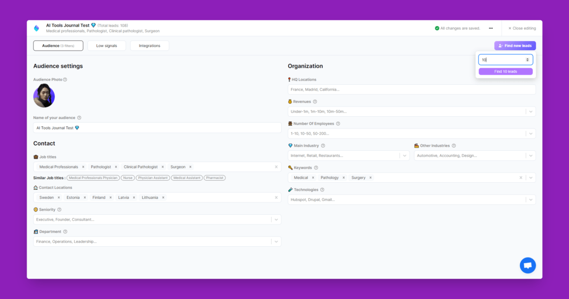Screen dimensions: 569x299
Task: Remove Sweden from contact locations
Action: point(59,197)
